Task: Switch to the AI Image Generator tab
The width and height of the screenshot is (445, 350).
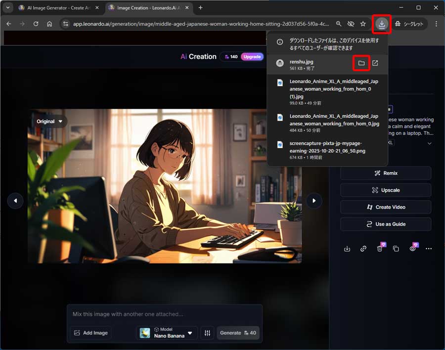Action: click(56, 8)
